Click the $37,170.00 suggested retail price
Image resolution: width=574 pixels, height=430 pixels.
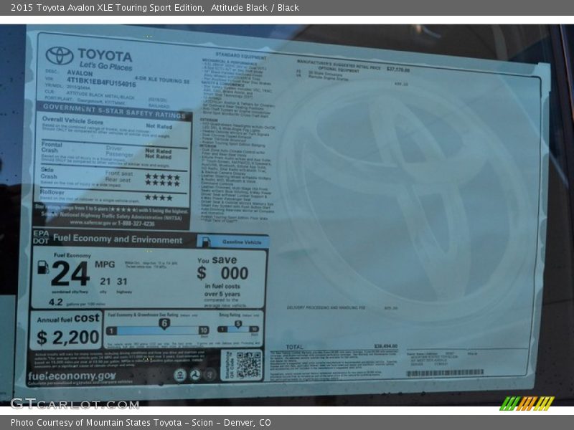(398, 69)
